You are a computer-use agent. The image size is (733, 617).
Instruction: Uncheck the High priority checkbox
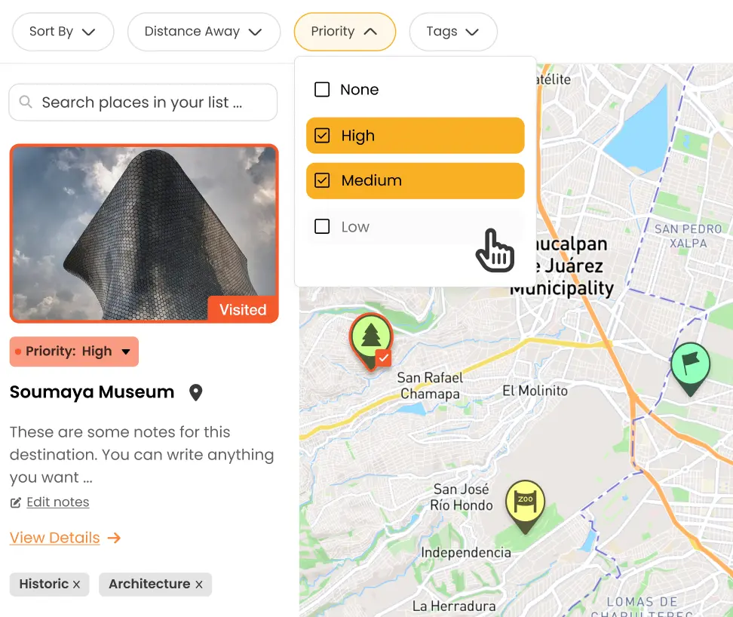[322, 136]
